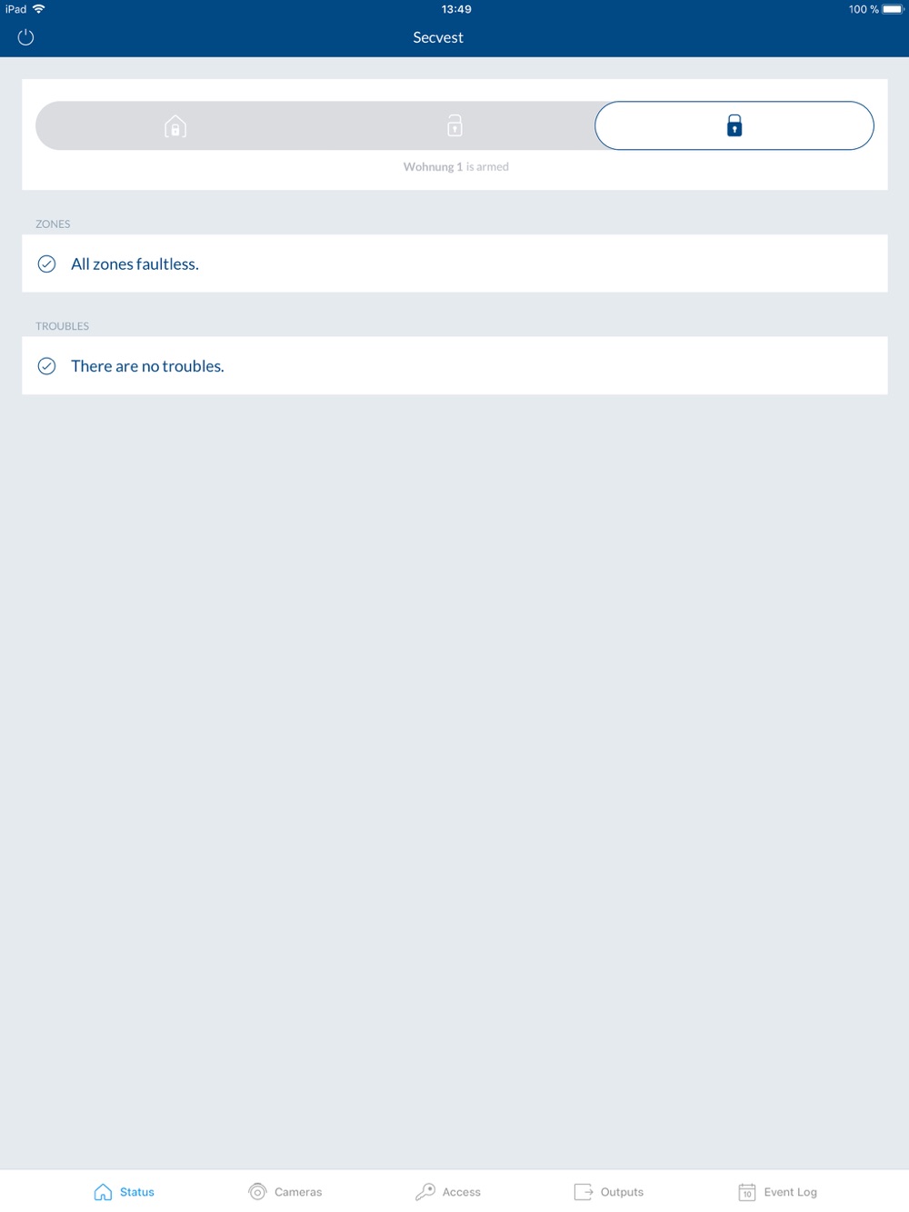Screen dimensions: 909x1212
Task: Select the home part-arm icon
Action: [175, 126]
